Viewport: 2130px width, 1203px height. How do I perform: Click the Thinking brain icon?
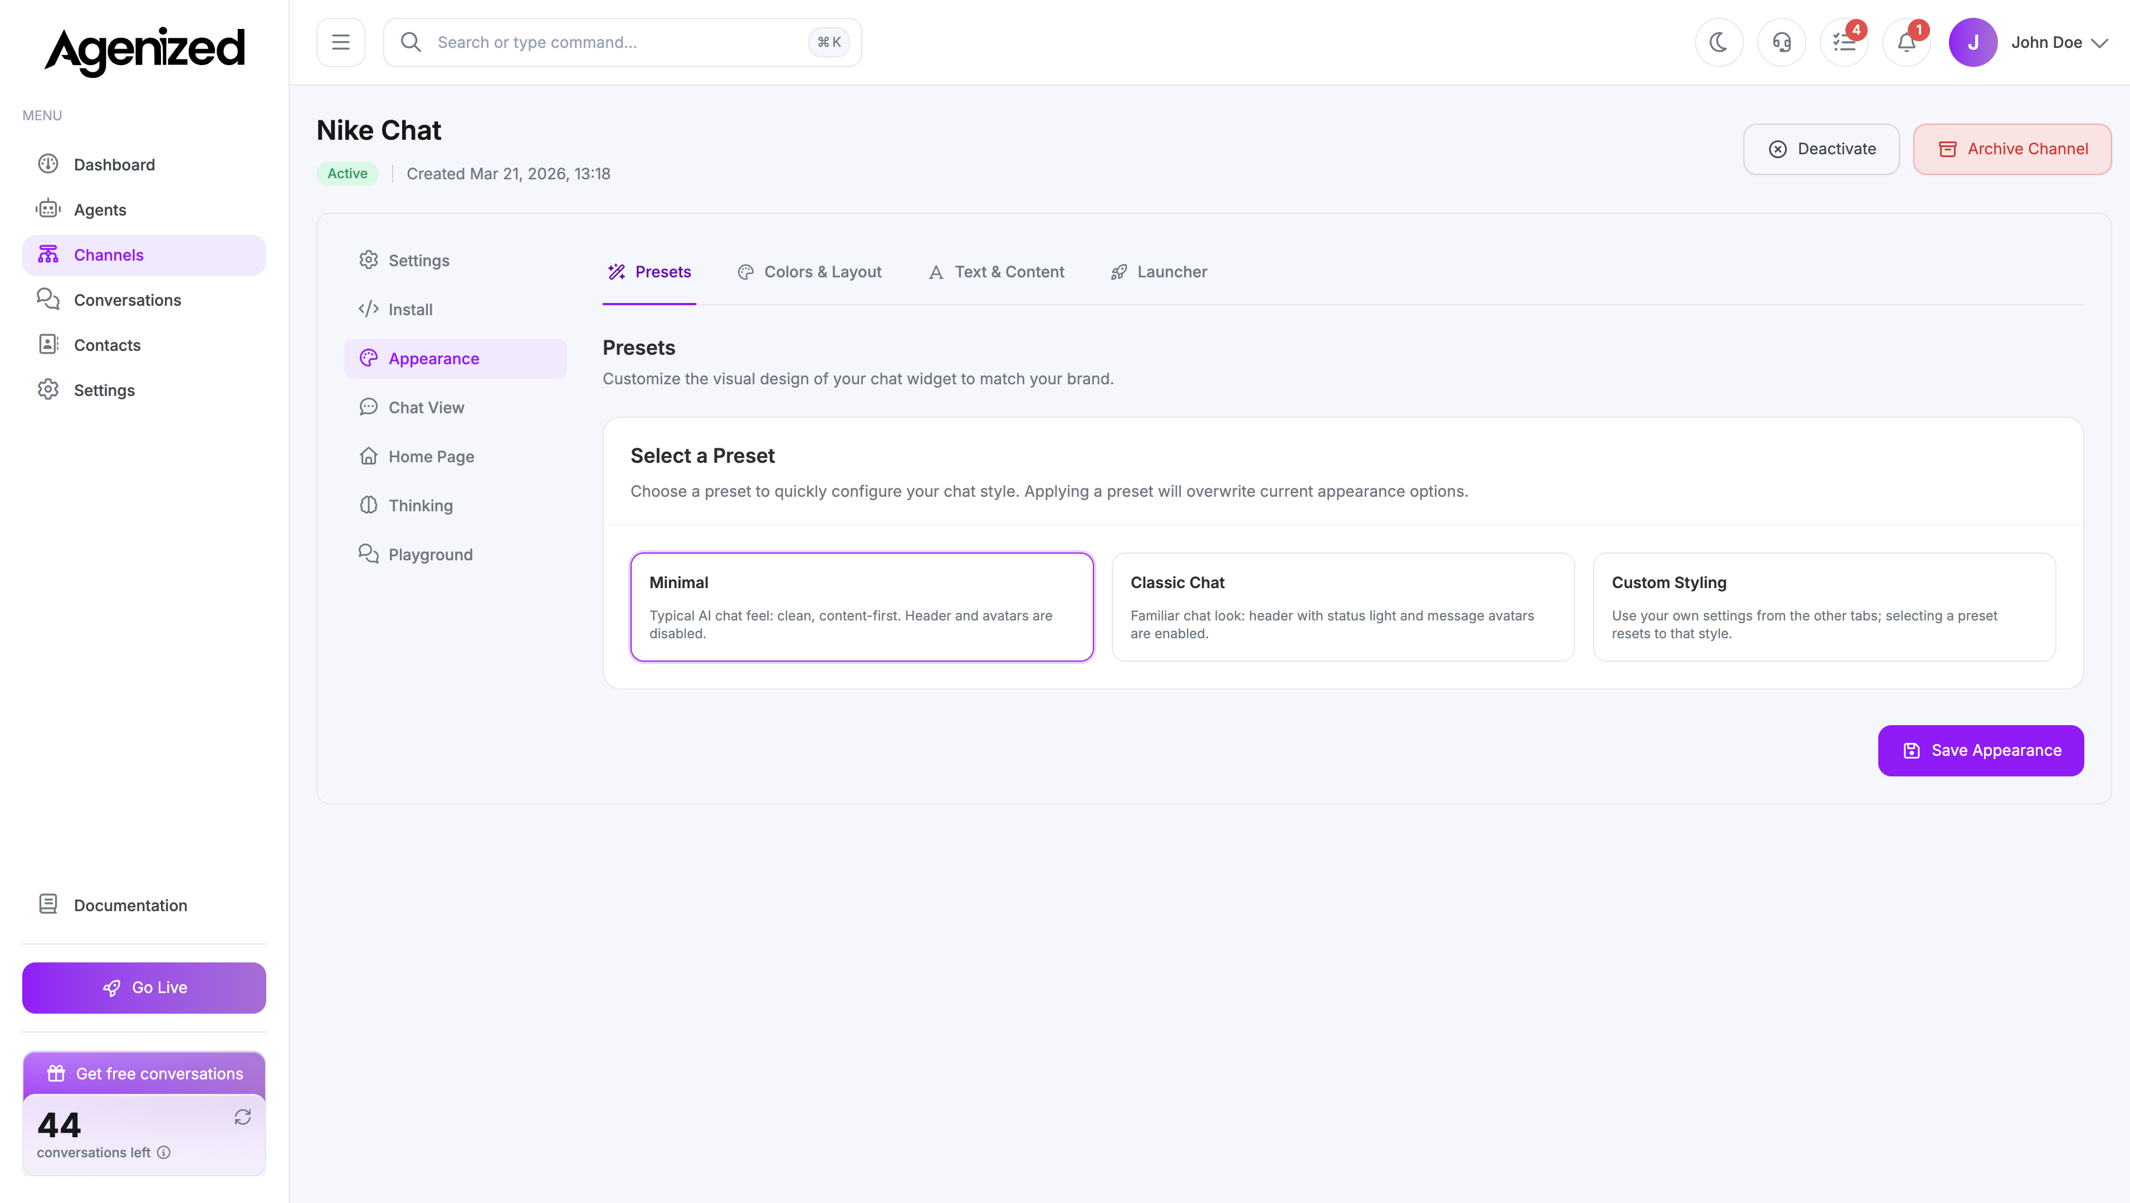(369, 505)
